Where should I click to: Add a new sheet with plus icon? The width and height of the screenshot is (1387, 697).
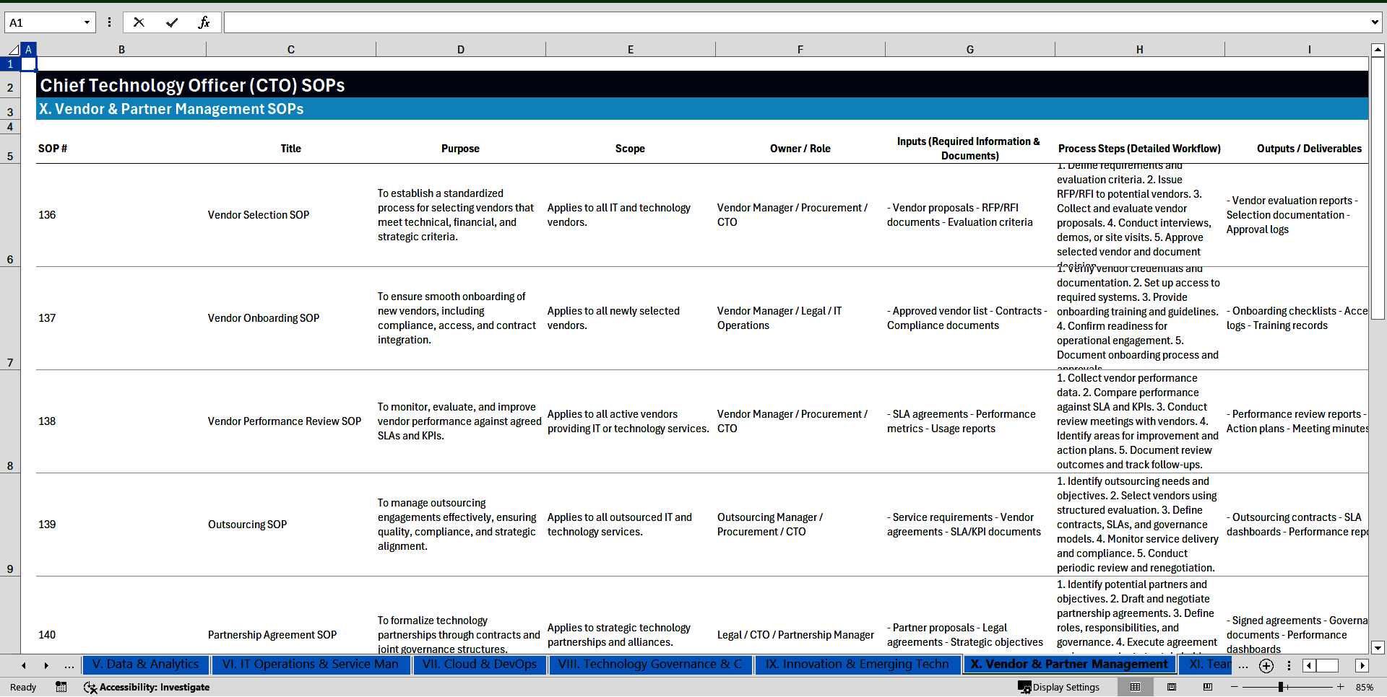pyautogui.click(x=1266, y=666)
